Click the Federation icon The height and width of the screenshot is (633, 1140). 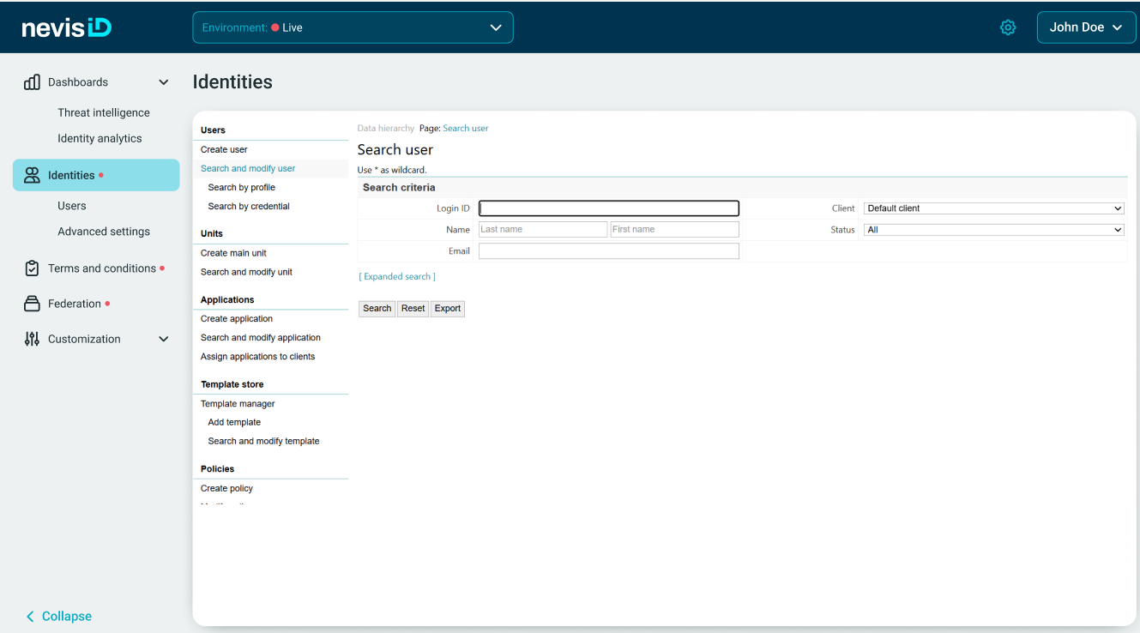pyautogui.click(x=32, y=304)
